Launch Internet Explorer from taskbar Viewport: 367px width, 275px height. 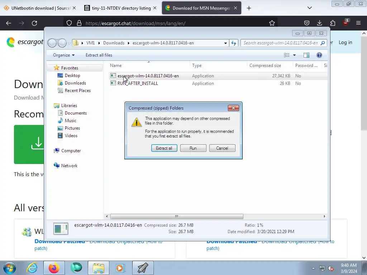tap(32, 268)
